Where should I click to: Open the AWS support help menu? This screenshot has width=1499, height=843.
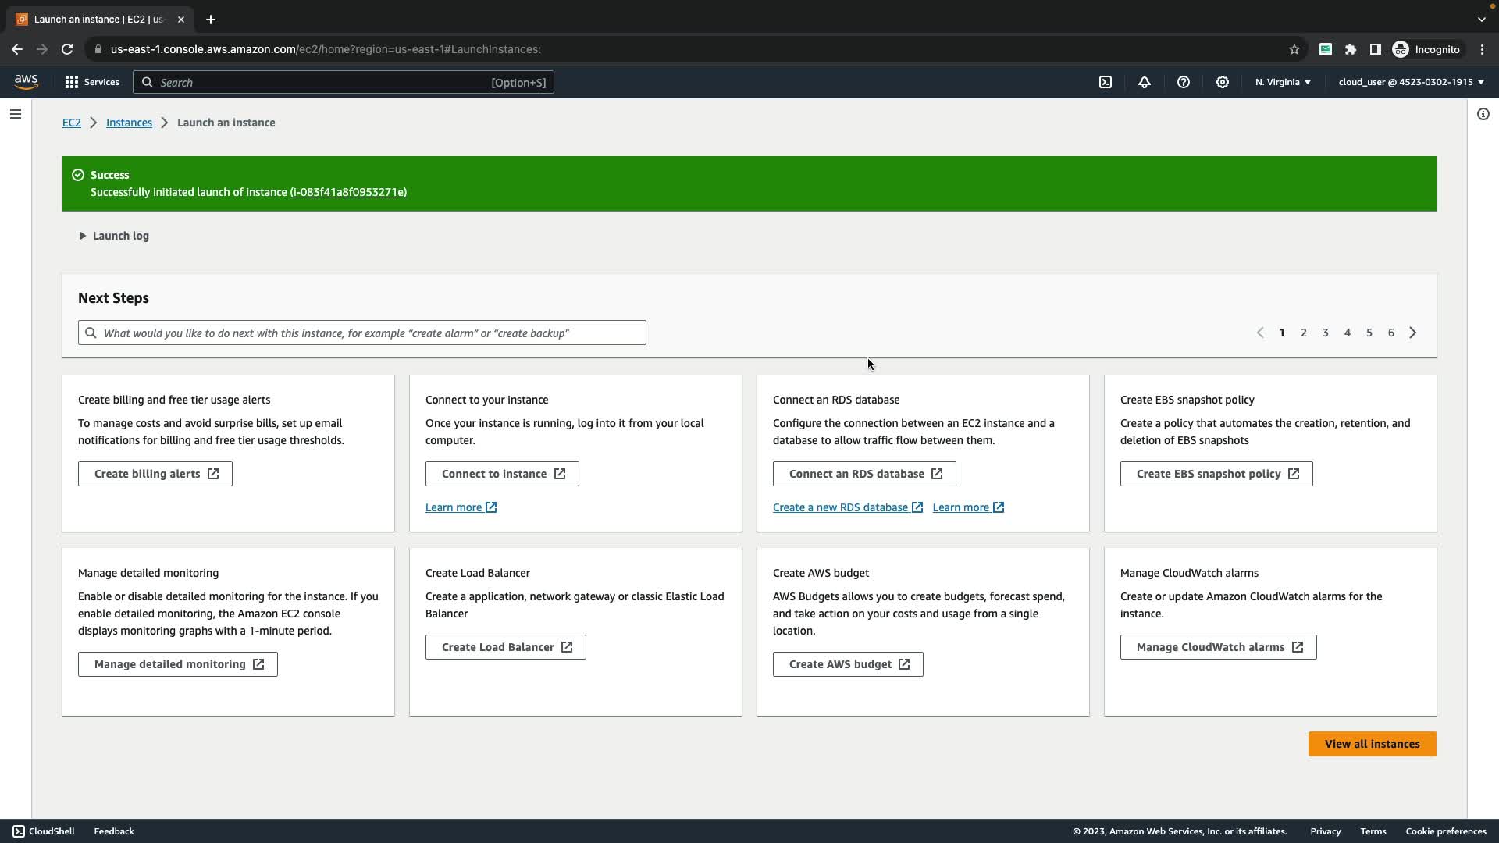coord(1184,82)
